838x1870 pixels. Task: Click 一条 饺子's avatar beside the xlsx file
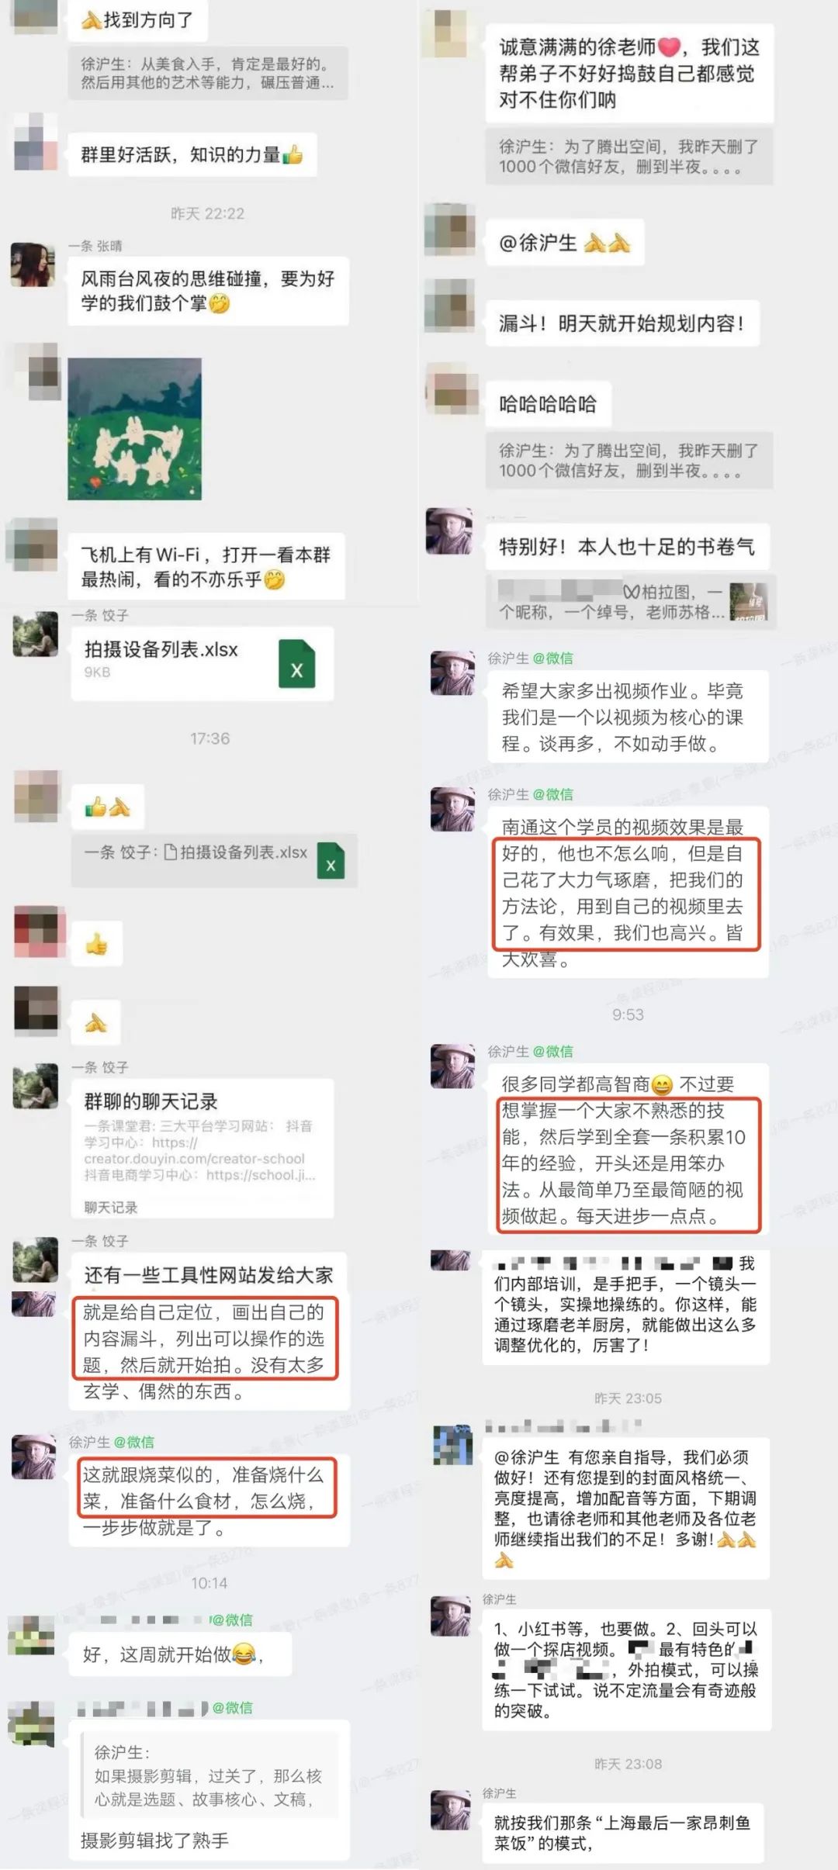coord(36,634)
